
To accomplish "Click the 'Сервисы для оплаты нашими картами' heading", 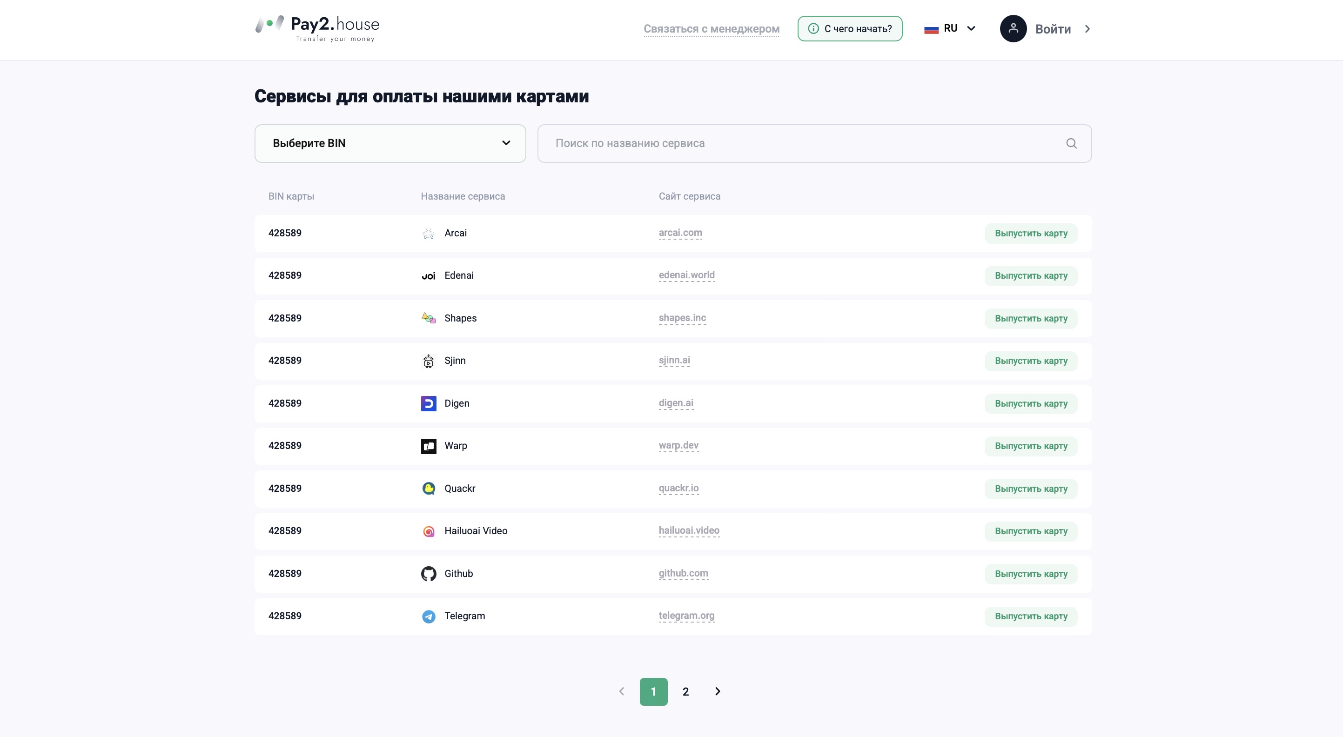I will click(421, 96).
